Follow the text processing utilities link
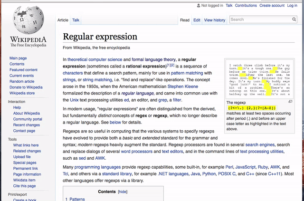The image size is (304, 201). (x=262, y=151)
